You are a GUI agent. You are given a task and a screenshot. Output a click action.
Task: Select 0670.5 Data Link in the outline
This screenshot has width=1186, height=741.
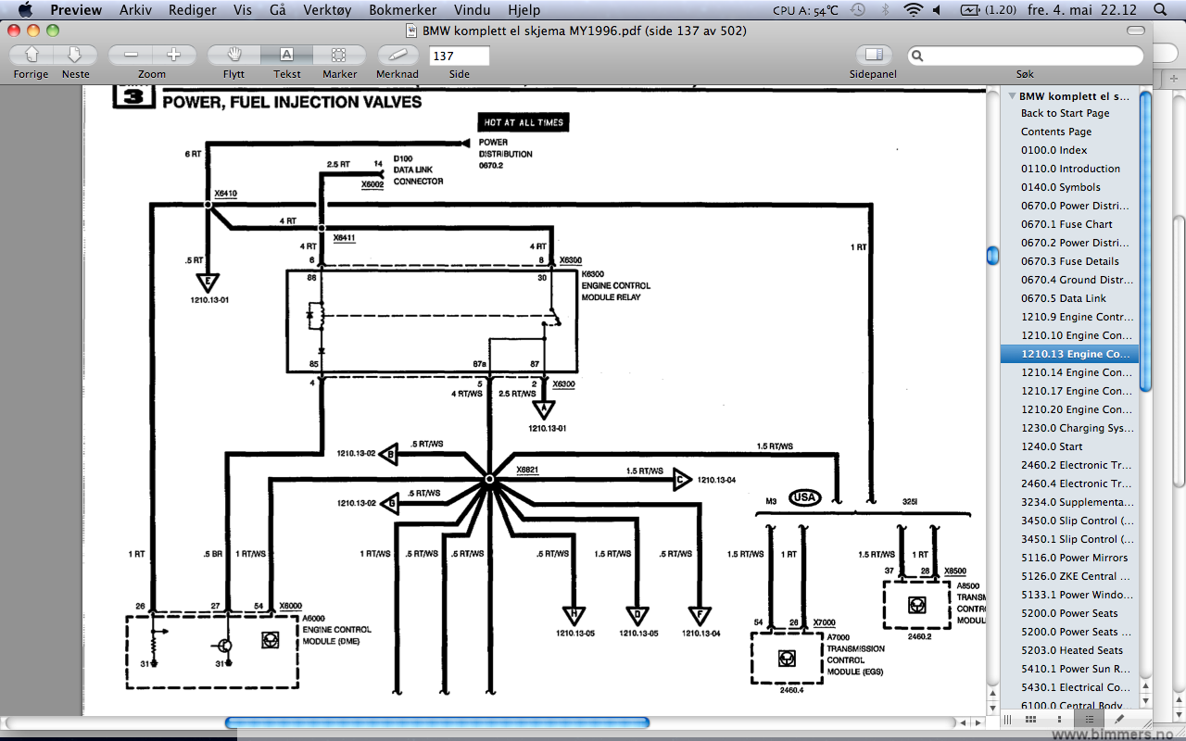point(1064,298)
